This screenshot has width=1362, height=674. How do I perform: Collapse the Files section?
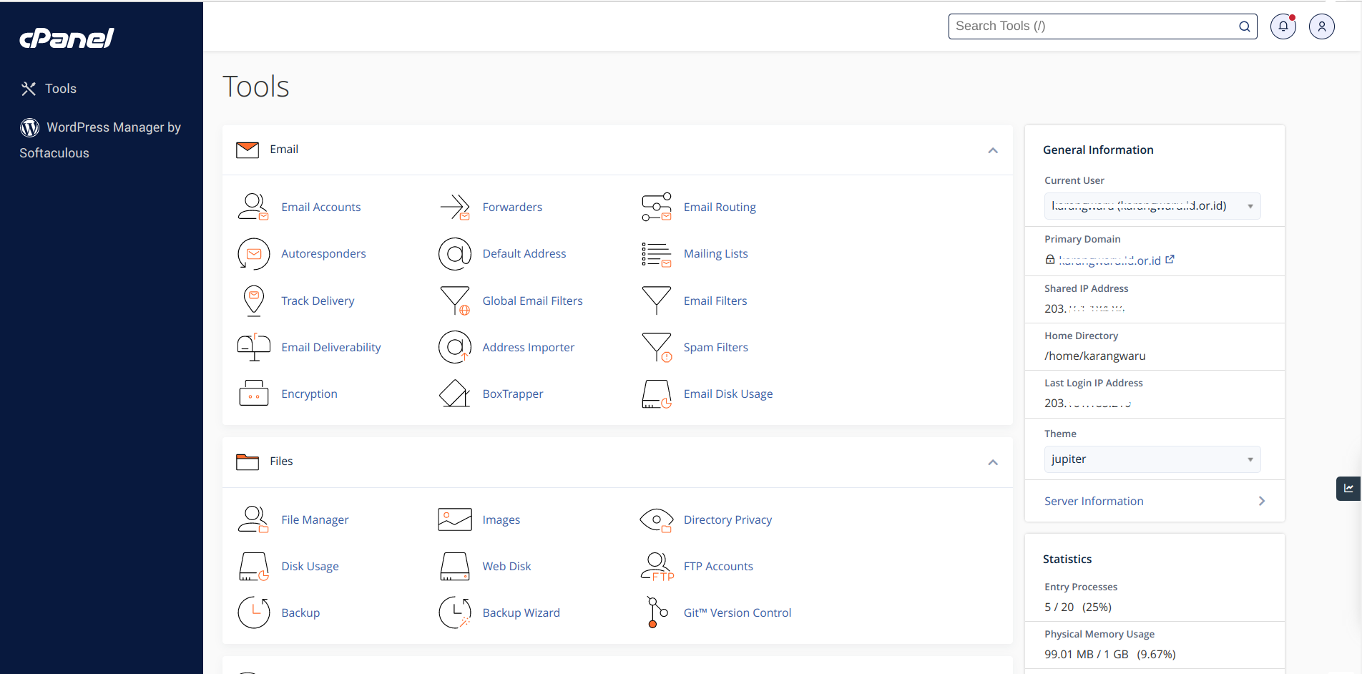click(993, 462)
